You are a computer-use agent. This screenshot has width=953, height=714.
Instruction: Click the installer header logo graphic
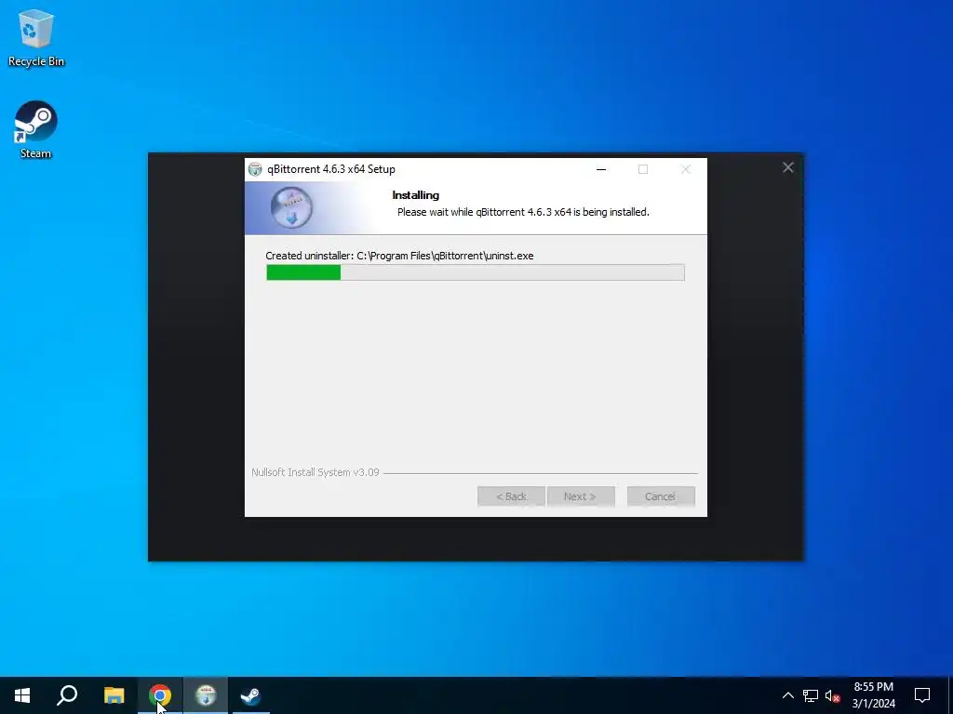click(291, 207)
